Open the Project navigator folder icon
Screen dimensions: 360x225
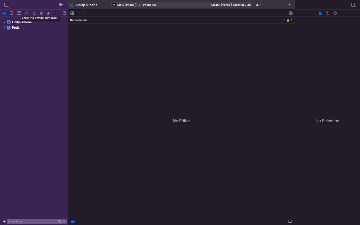[4, 13]
